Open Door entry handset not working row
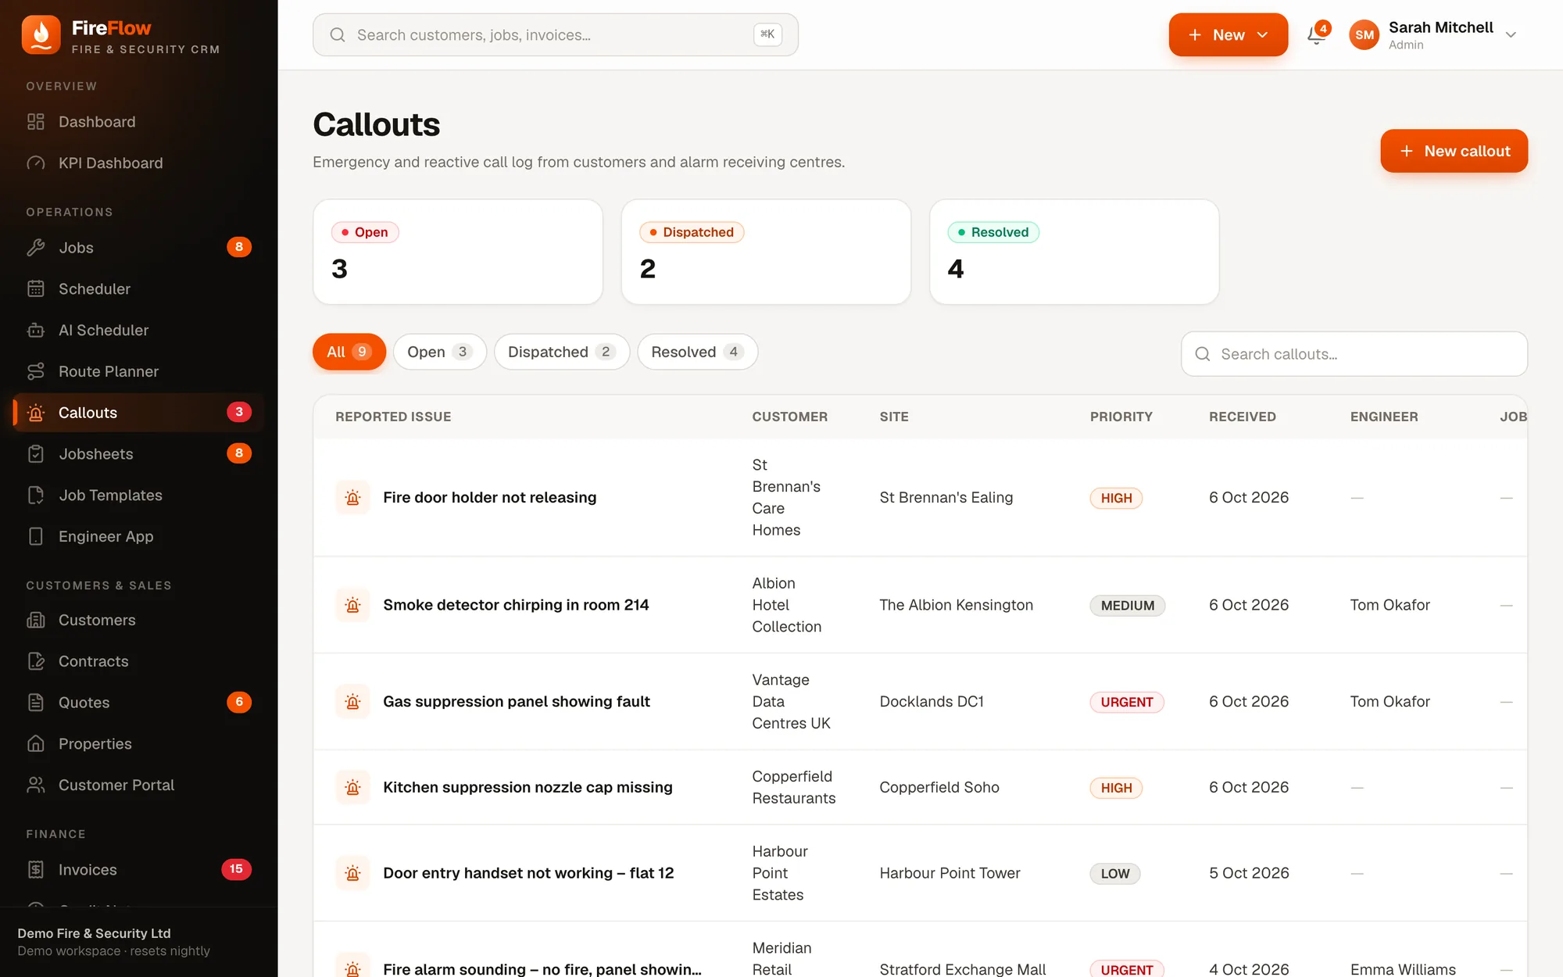 [x=920, y=873]
